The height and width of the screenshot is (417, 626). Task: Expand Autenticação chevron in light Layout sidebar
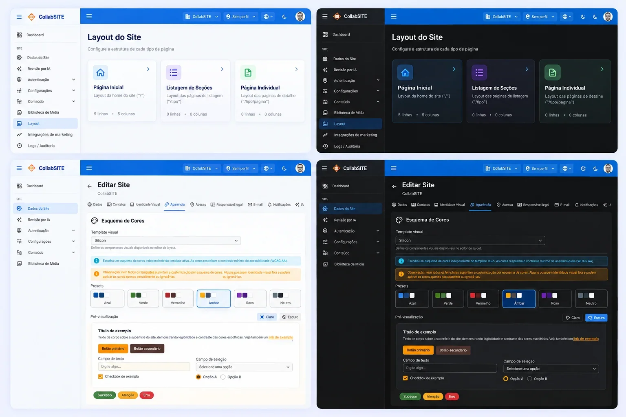click(x=74, y=80)
